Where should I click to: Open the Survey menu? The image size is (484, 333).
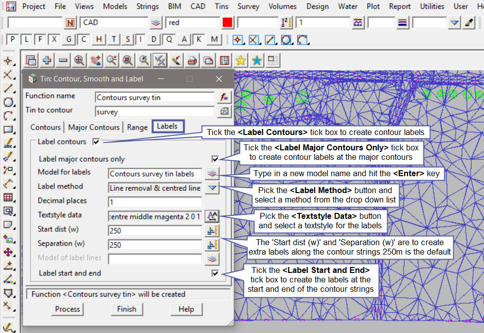coord(248,6)
